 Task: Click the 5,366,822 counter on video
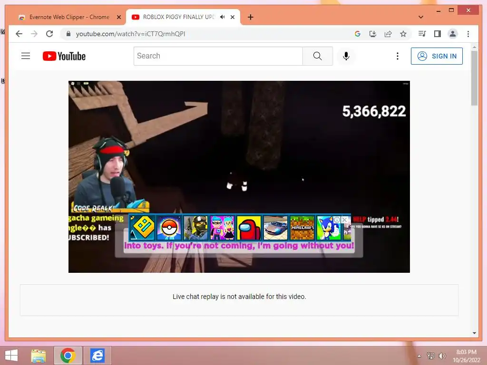point(374,111)
